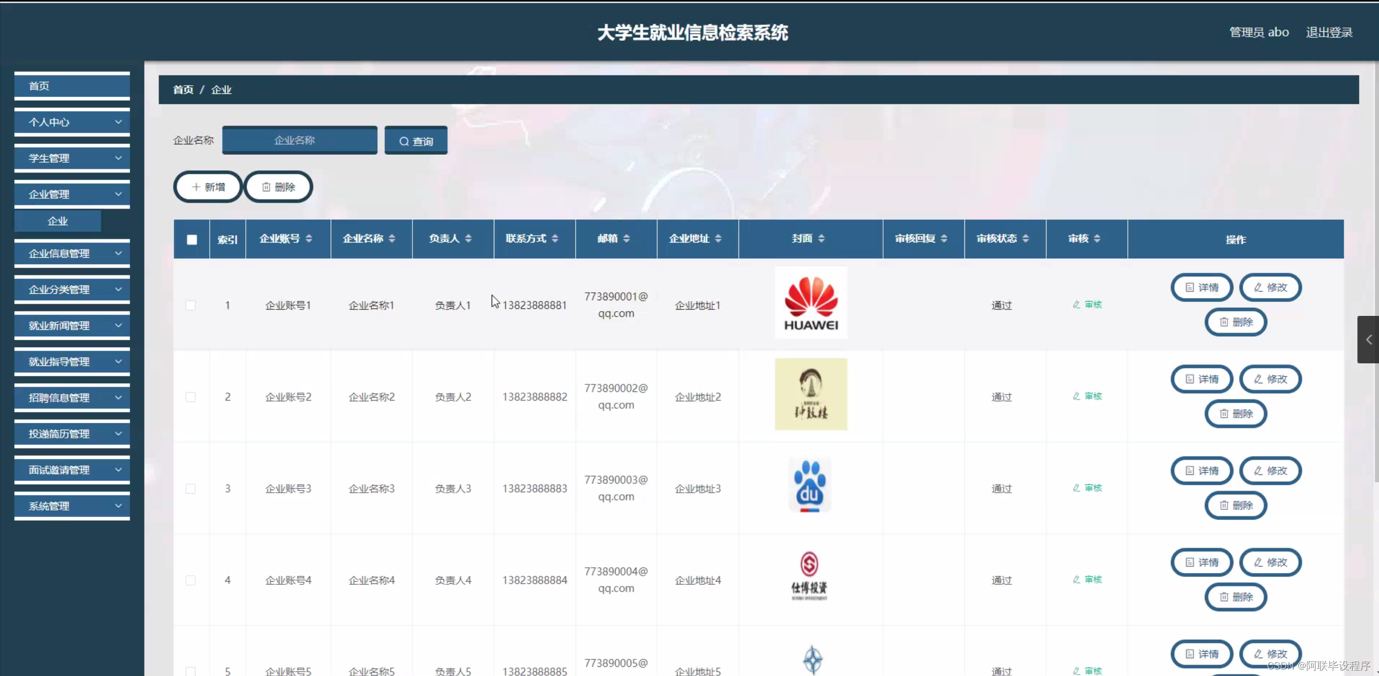Click the sort arrows on 审核状态 column

coord(1025,238)
